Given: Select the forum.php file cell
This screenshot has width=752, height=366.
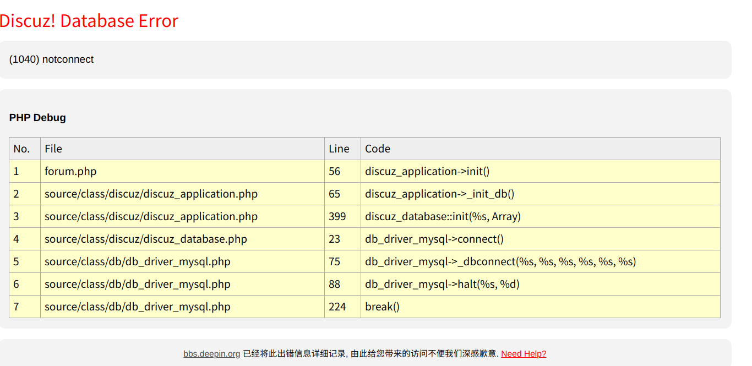Looking at the screenshot, I should click(x=182, y=171).
